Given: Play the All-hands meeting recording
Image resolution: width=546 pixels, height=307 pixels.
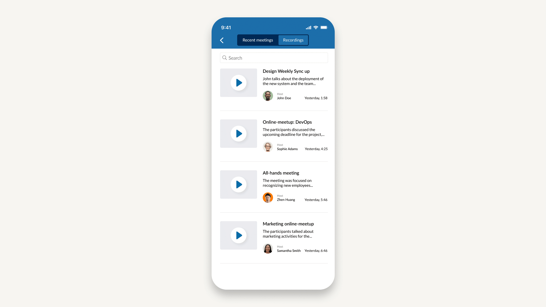Looking at the screenshot, I should click(x=239, y=184).
